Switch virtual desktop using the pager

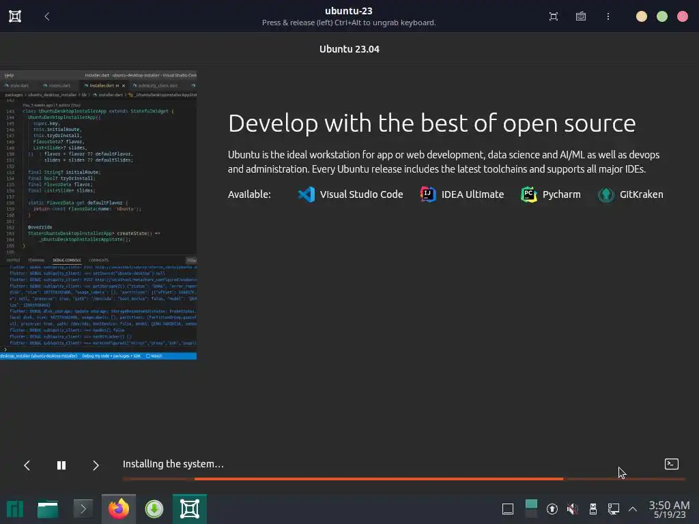531,509
